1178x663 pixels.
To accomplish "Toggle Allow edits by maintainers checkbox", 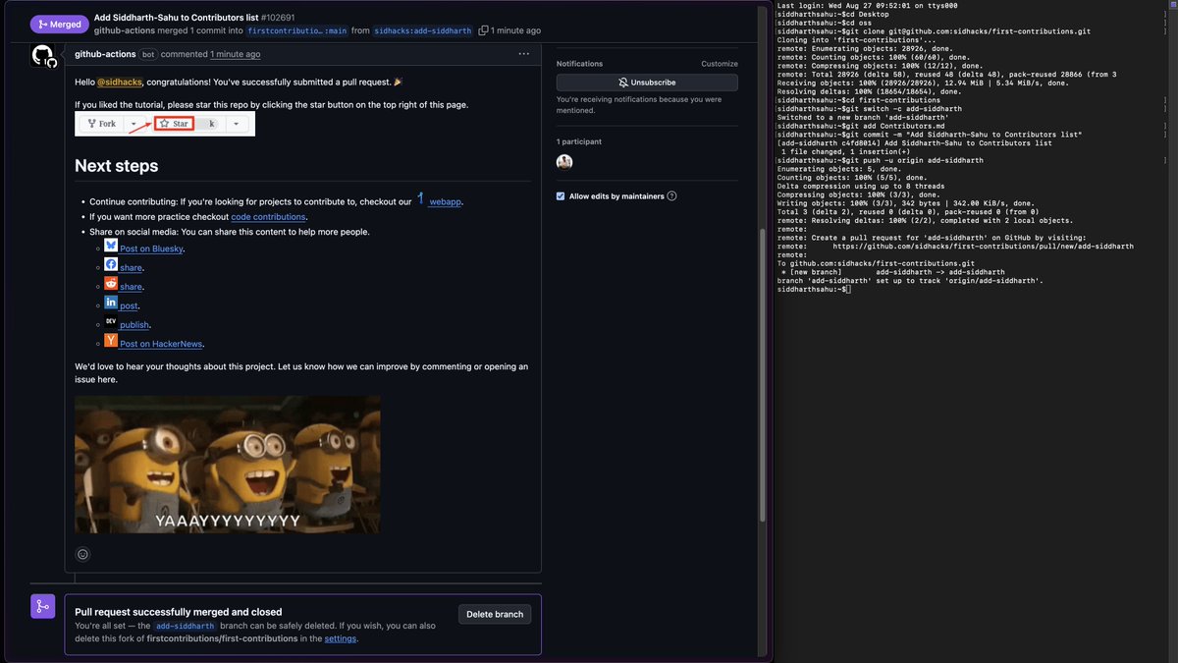I will [x=561, y=196].
